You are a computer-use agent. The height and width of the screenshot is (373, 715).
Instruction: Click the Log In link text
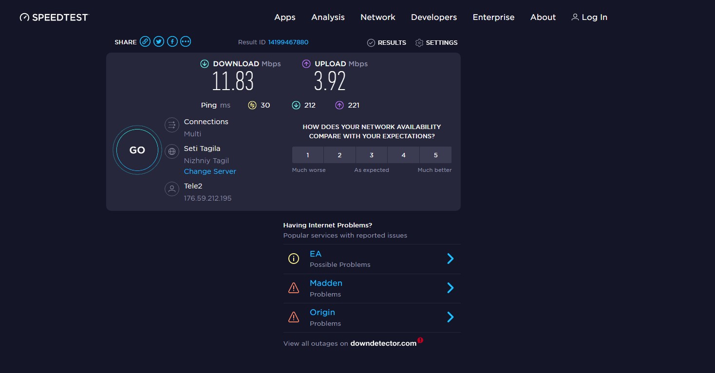click(594, 17)
